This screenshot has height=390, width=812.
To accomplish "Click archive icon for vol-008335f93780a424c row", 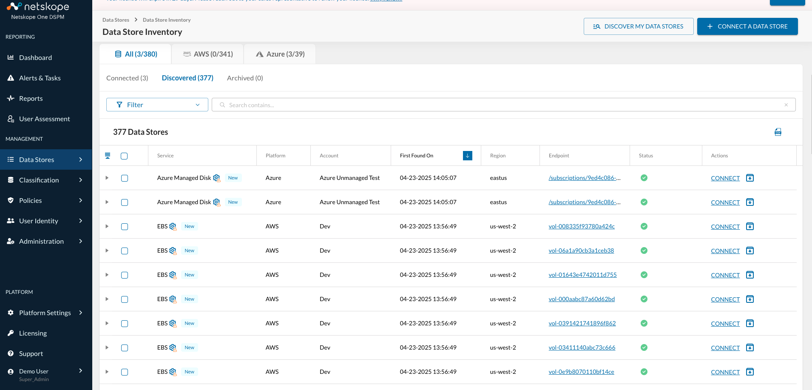I will pyautogui.click(x=750, y=226).
